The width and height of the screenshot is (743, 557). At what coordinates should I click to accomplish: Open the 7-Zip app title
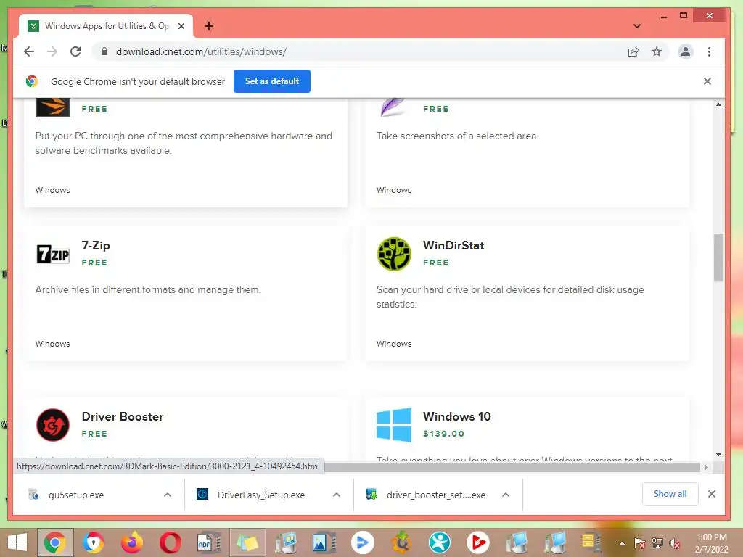pos(96,245)
